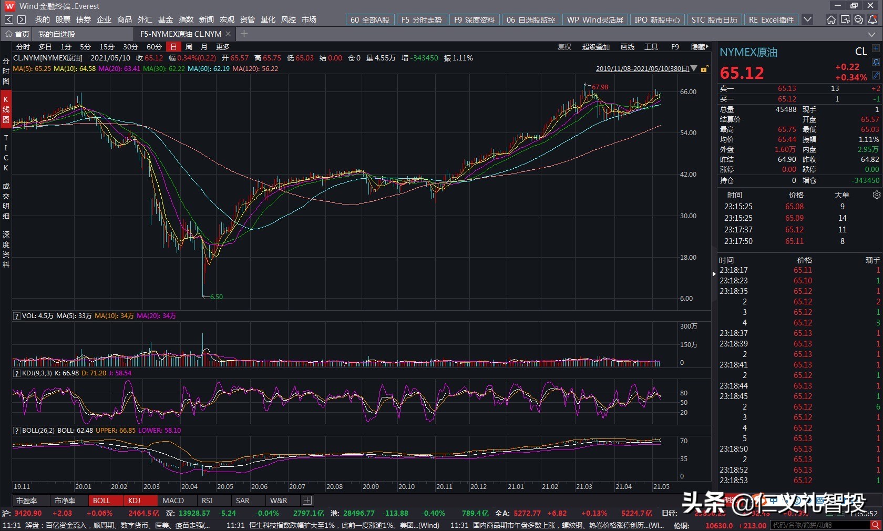The image size is (883, 531).
Task: Expand the 更多 period options
Action: tap(223, 47)
